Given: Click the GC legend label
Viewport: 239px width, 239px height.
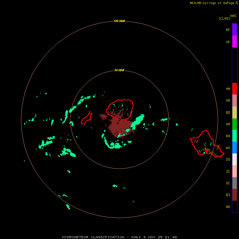Looking at the screenshot, I should tap(228, 183).
